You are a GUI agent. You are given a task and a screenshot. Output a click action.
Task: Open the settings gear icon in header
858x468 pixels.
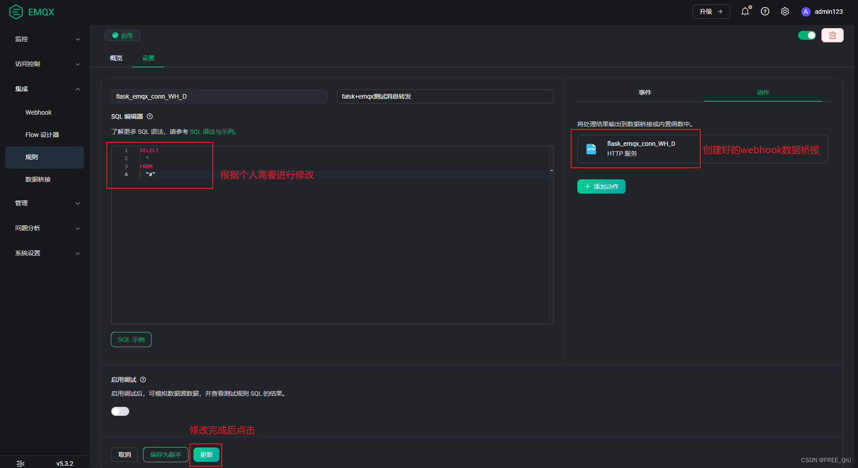[x=785, y=12]
